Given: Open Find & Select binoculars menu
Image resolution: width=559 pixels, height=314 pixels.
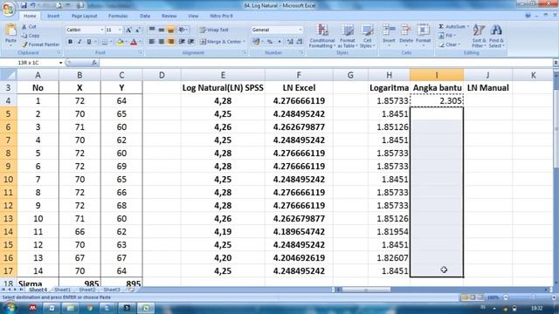Looking at the screenshot, I should click(496, 36).
